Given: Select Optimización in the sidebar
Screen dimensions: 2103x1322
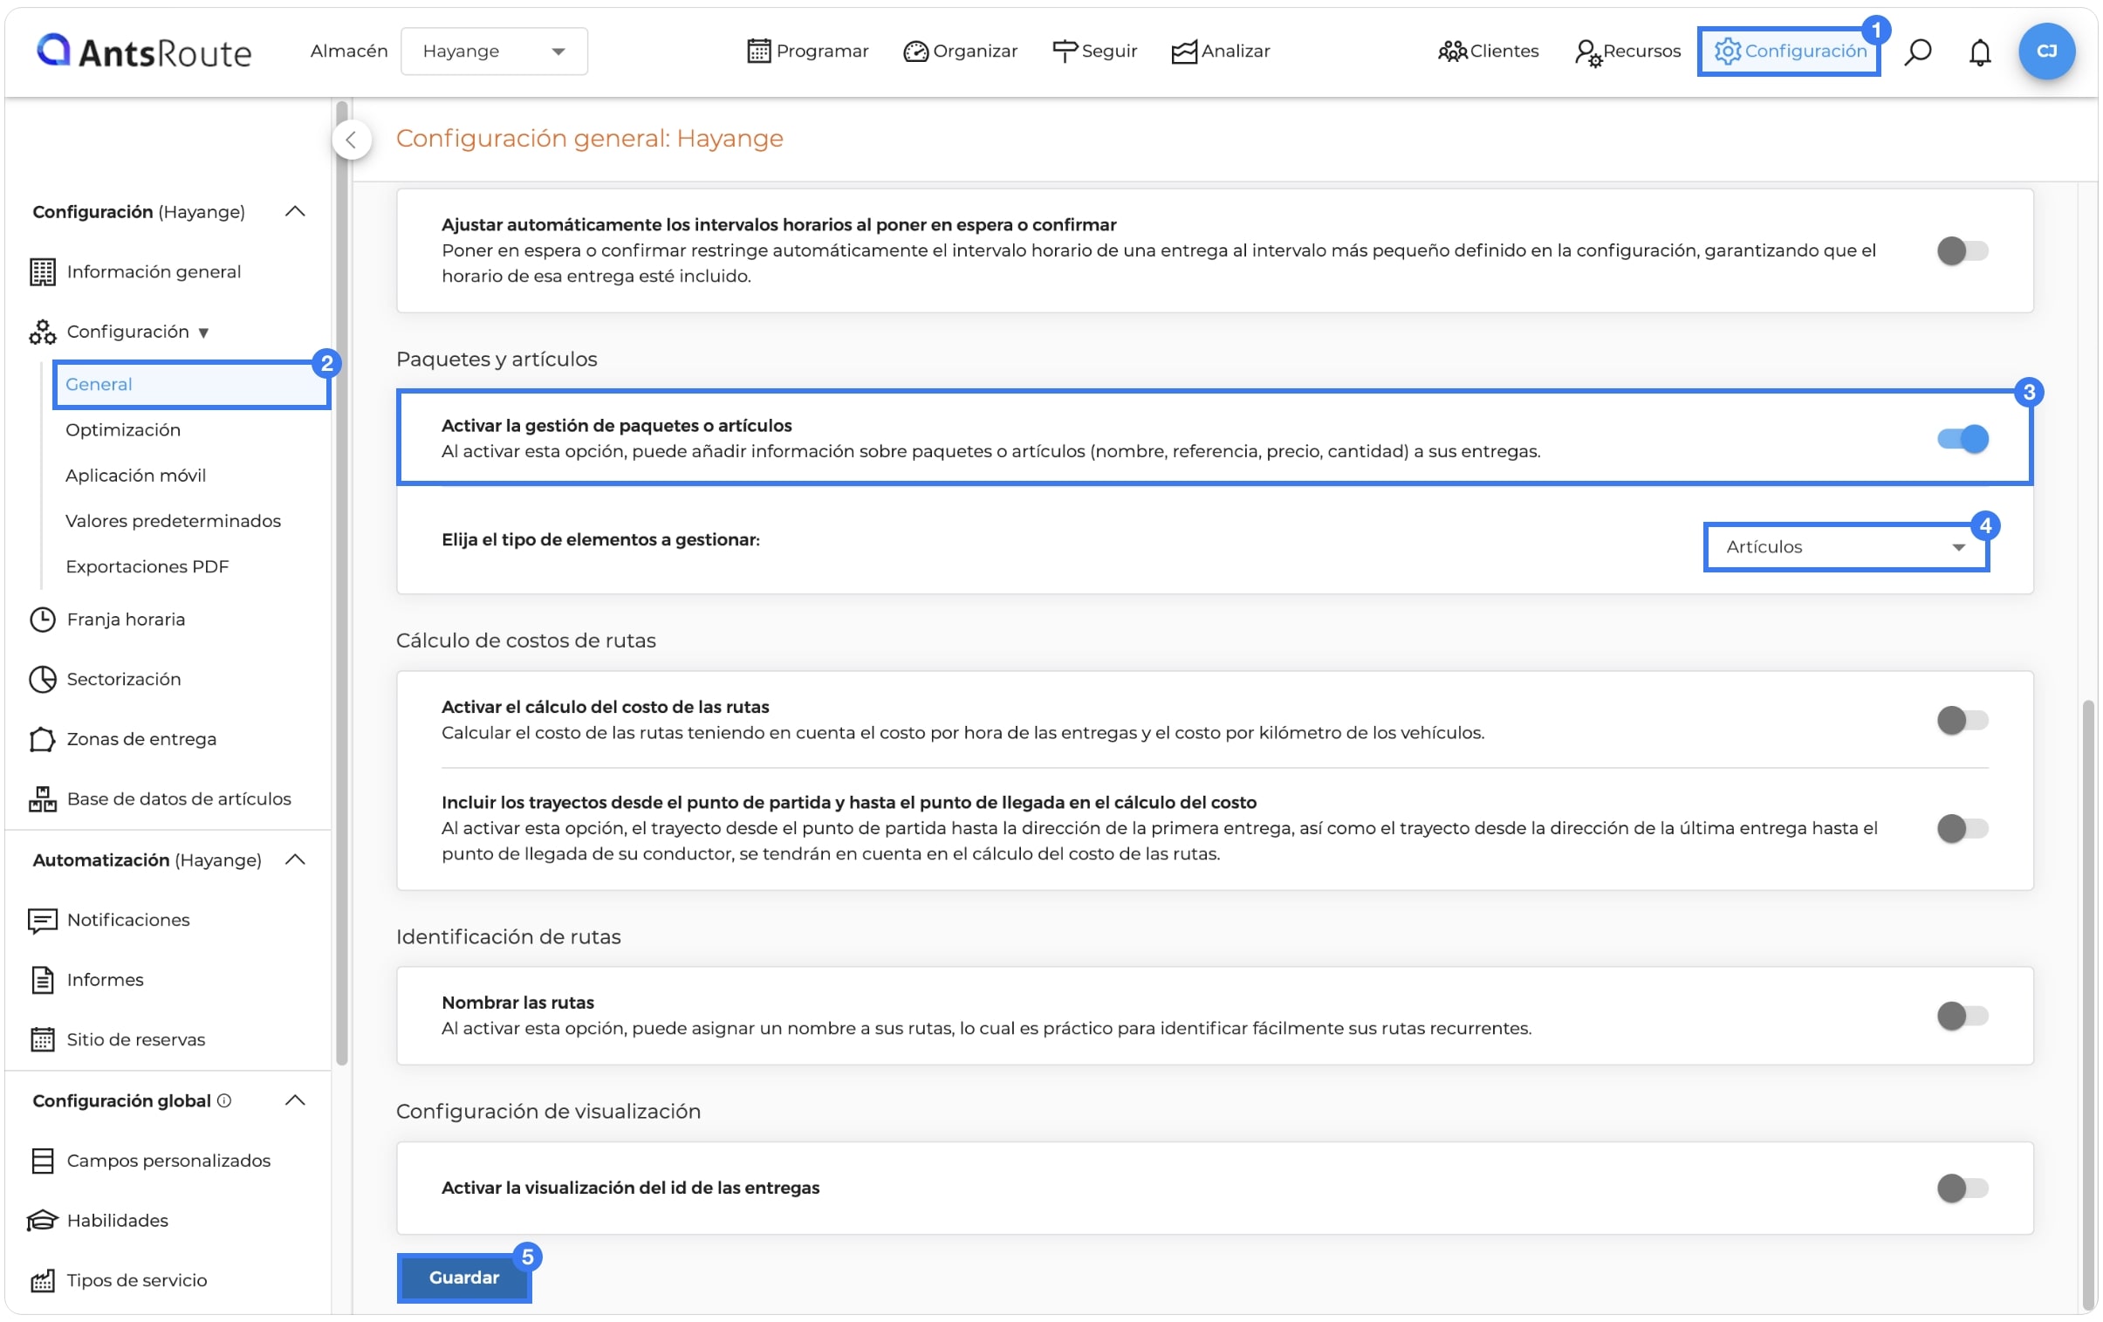Looking at the screenshot, I should click(123, 429).
